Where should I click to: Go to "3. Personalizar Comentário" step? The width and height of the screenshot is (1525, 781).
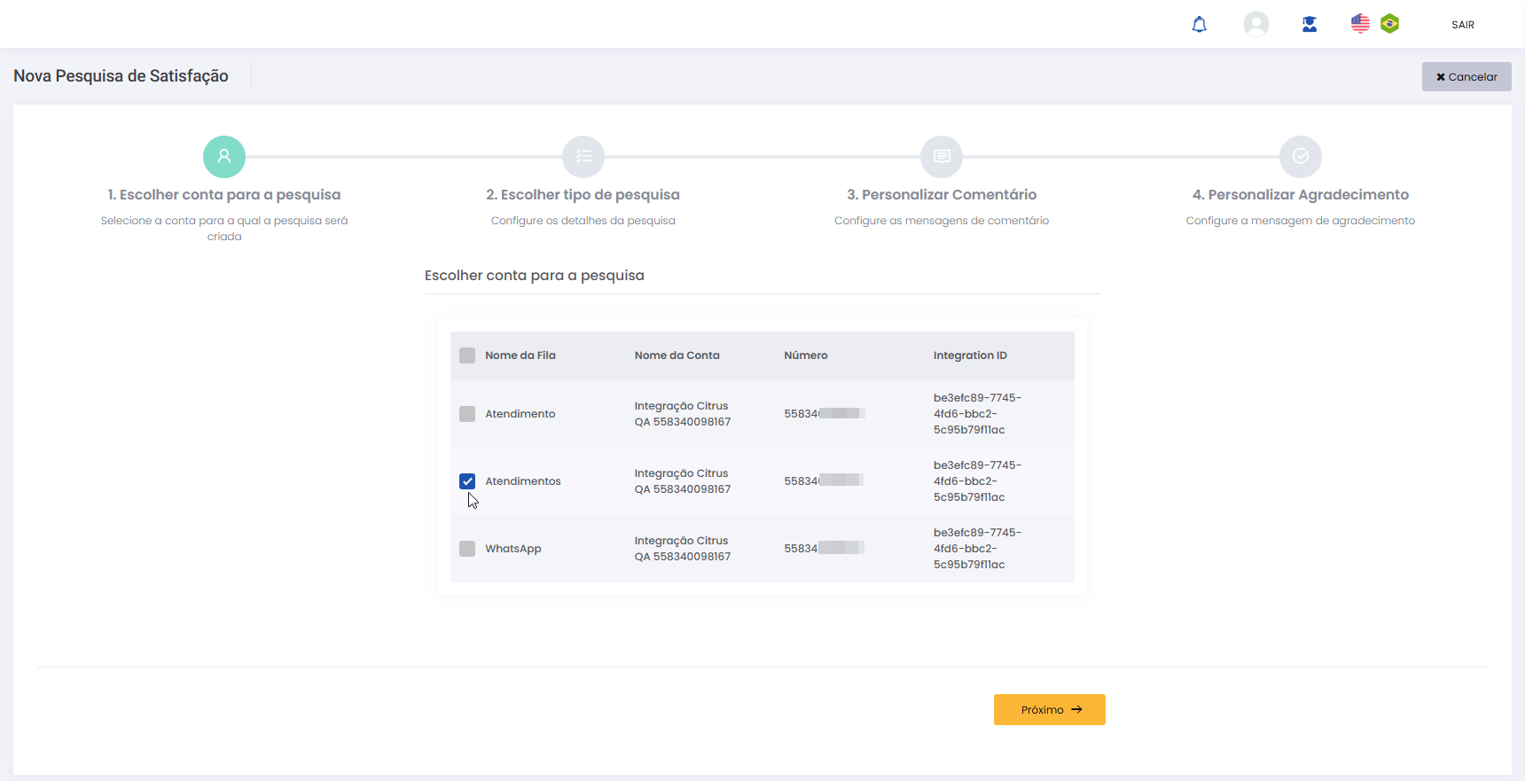click(x=942, y=195)
